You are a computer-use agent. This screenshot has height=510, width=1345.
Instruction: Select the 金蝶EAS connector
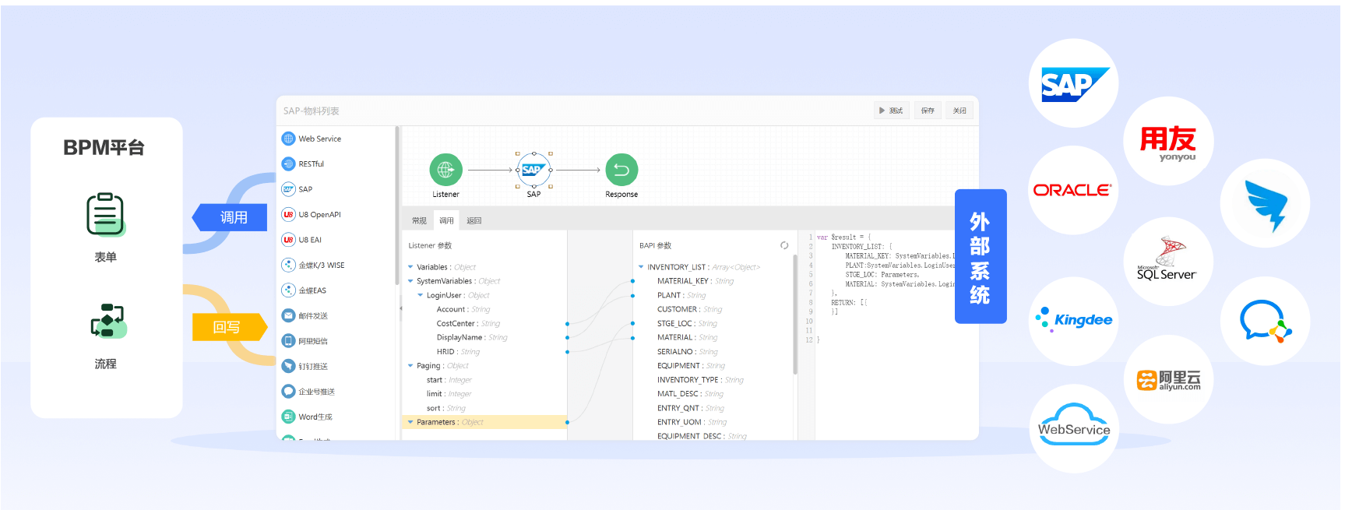pos(304,290)
